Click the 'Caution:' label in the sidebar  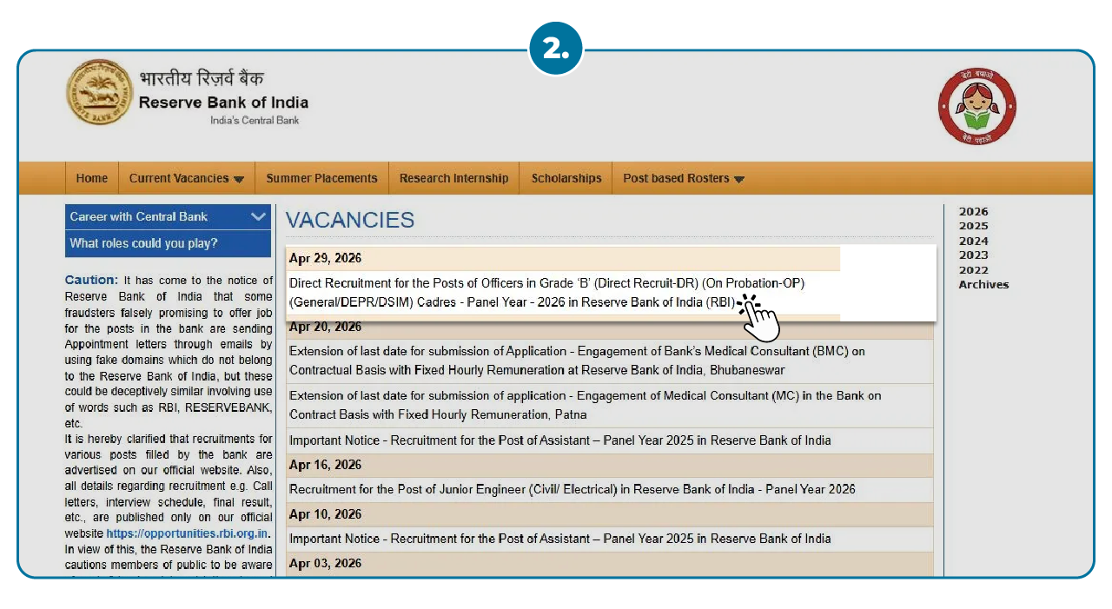click(91, 281)
